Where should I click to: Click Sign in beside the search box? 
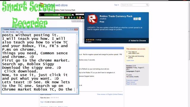117,5
